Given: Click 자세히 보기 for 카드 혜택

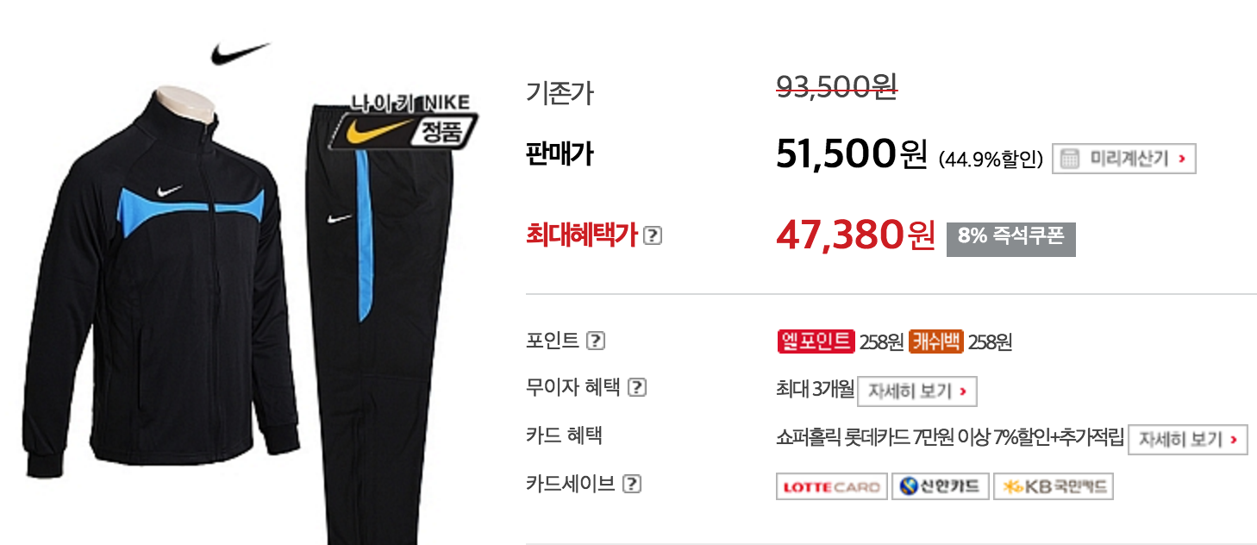Looking at the screenshot, I should point(1188,440).
